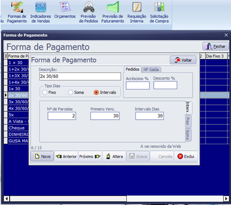Click horizontal scrollbar left arrow
This screenshot has height=205, width=231.
click(7, 199)
